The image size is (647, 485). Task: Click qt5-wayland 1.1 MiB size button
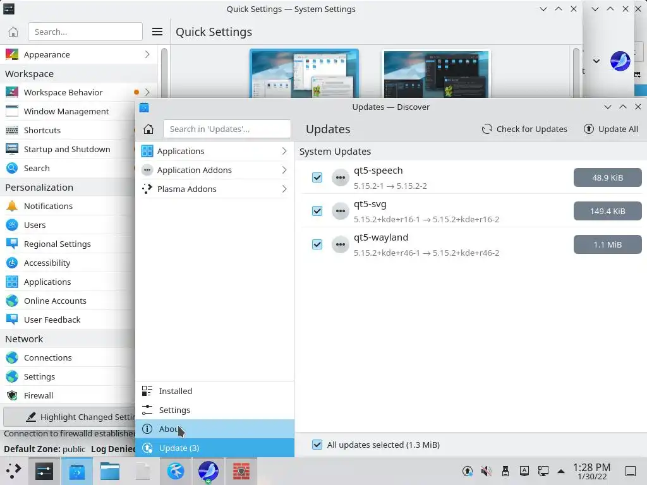click(x=607, y=244)
